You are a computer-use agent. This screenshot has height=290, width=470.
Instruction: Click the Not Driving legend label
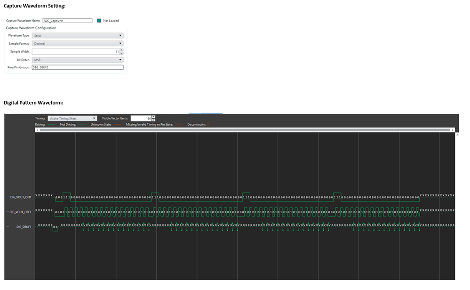(68, 124)
